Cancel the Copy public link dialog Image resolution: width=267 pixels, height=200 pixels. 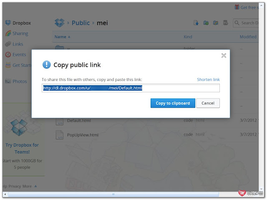pyautogui.click(x=208, y=103)
